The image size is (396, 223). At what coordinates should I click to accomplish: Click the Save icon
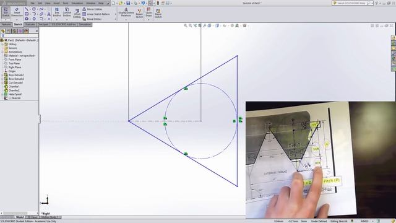tap(128, 3)
